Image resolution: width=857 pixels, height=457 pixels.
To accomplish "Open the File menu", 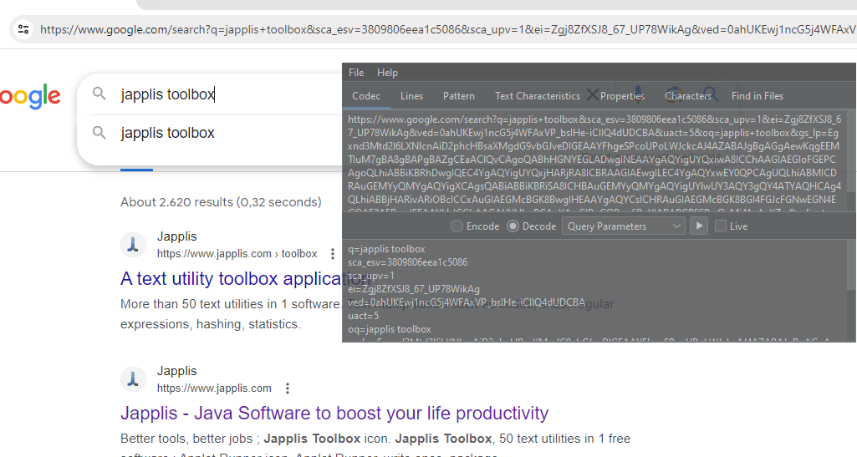I will click(356, 73).
